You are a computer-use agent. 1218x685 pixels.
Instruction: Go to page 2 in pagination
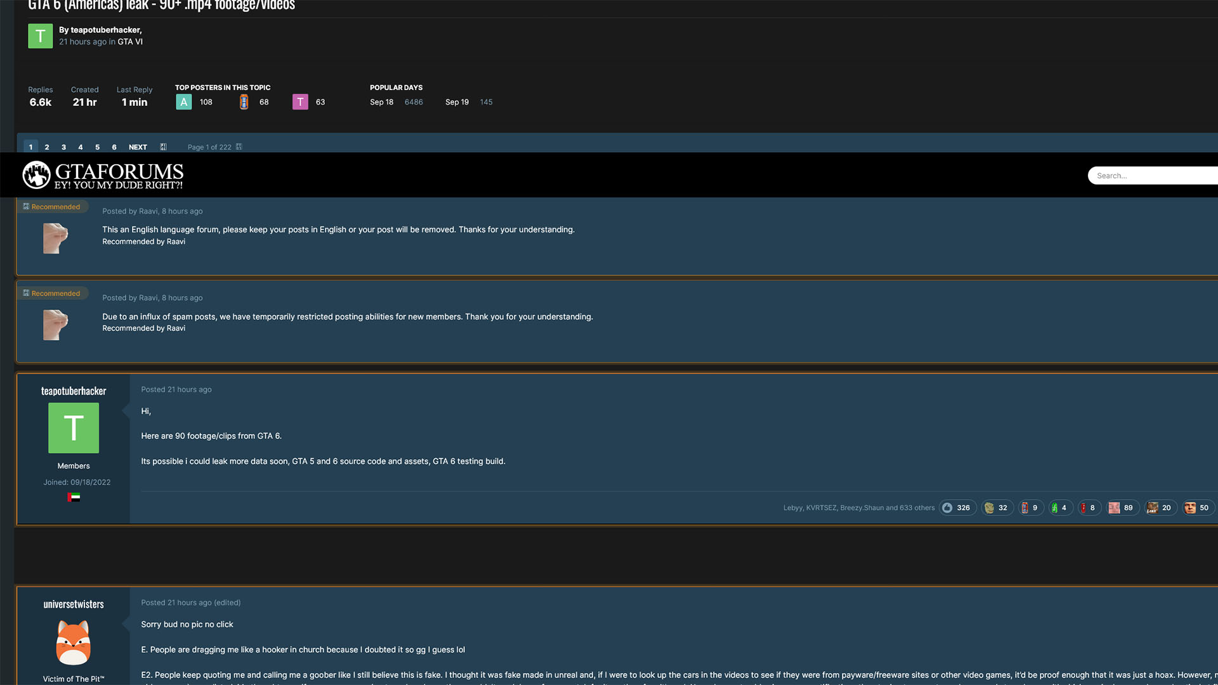click(x=47, y=147)
